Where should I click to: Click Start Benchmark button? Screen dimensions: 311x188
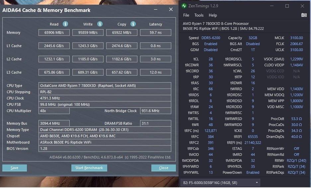tap(89, 168)
